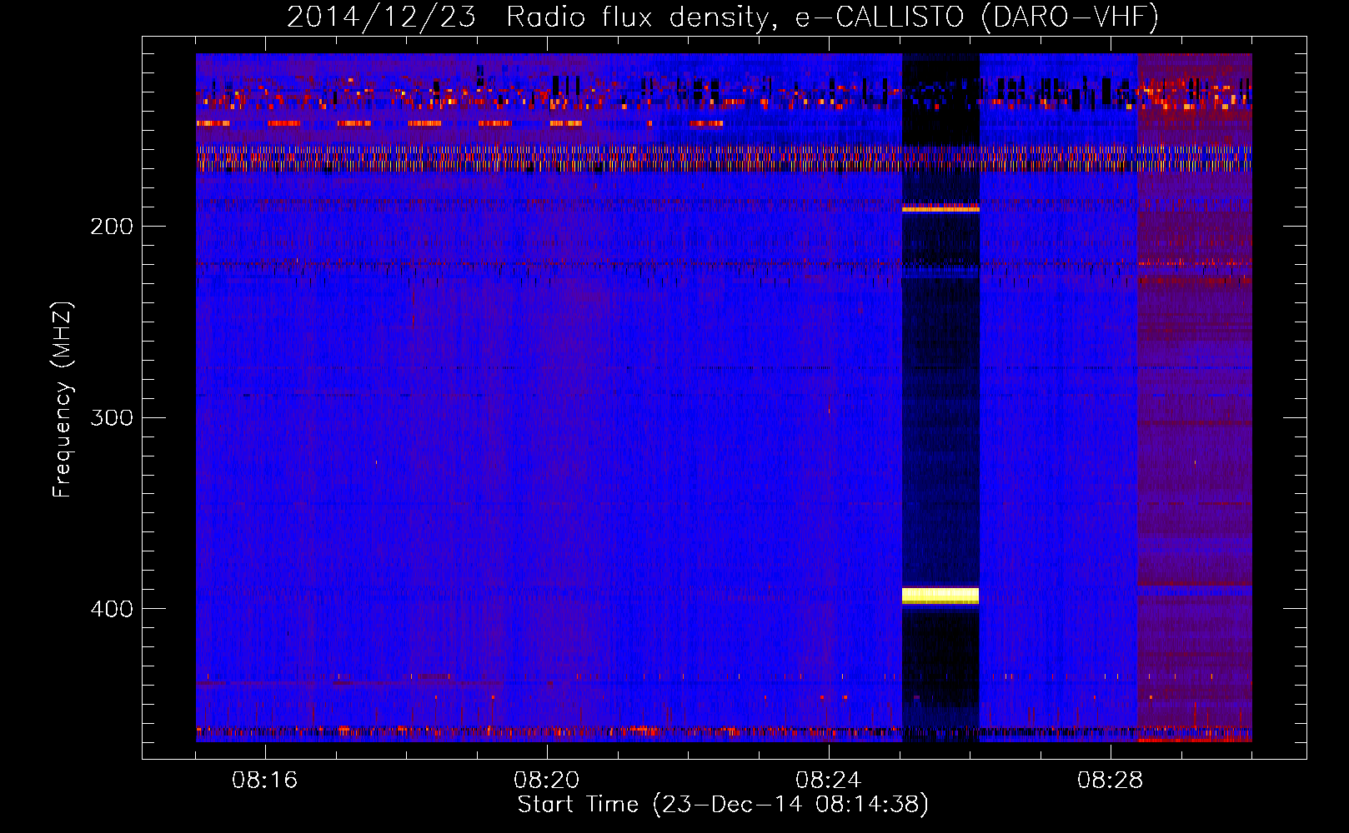This screenshot has height=833, width=1349.
Task: Click the 08:28 time tick label
Action: tap(1111, 781)
